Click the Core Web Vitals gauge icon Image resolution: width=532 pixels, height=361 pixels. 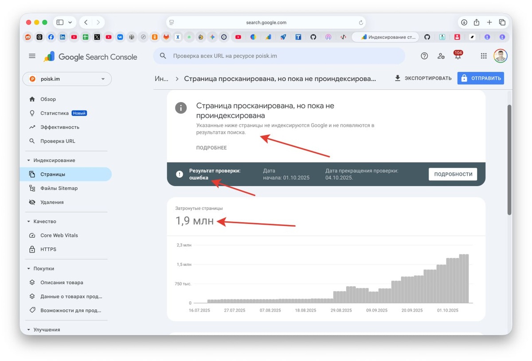(x=32, y=235)
